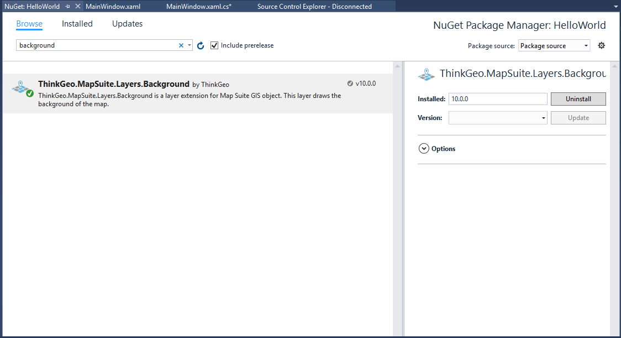Click the ThinkGeo package icon in results

click(22, 89)
